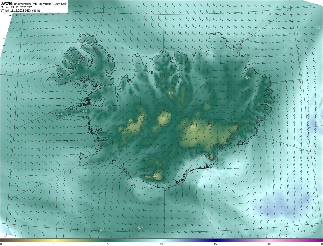Image resolution: width=323 pixels, height=246 pixels.
Task: Click the 8.1 value off the south coast
Action: tap(150, 186)
